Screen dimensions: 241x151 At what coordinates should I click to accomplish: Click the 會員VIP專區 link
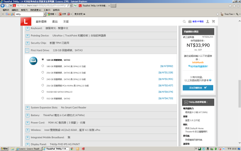198,21
